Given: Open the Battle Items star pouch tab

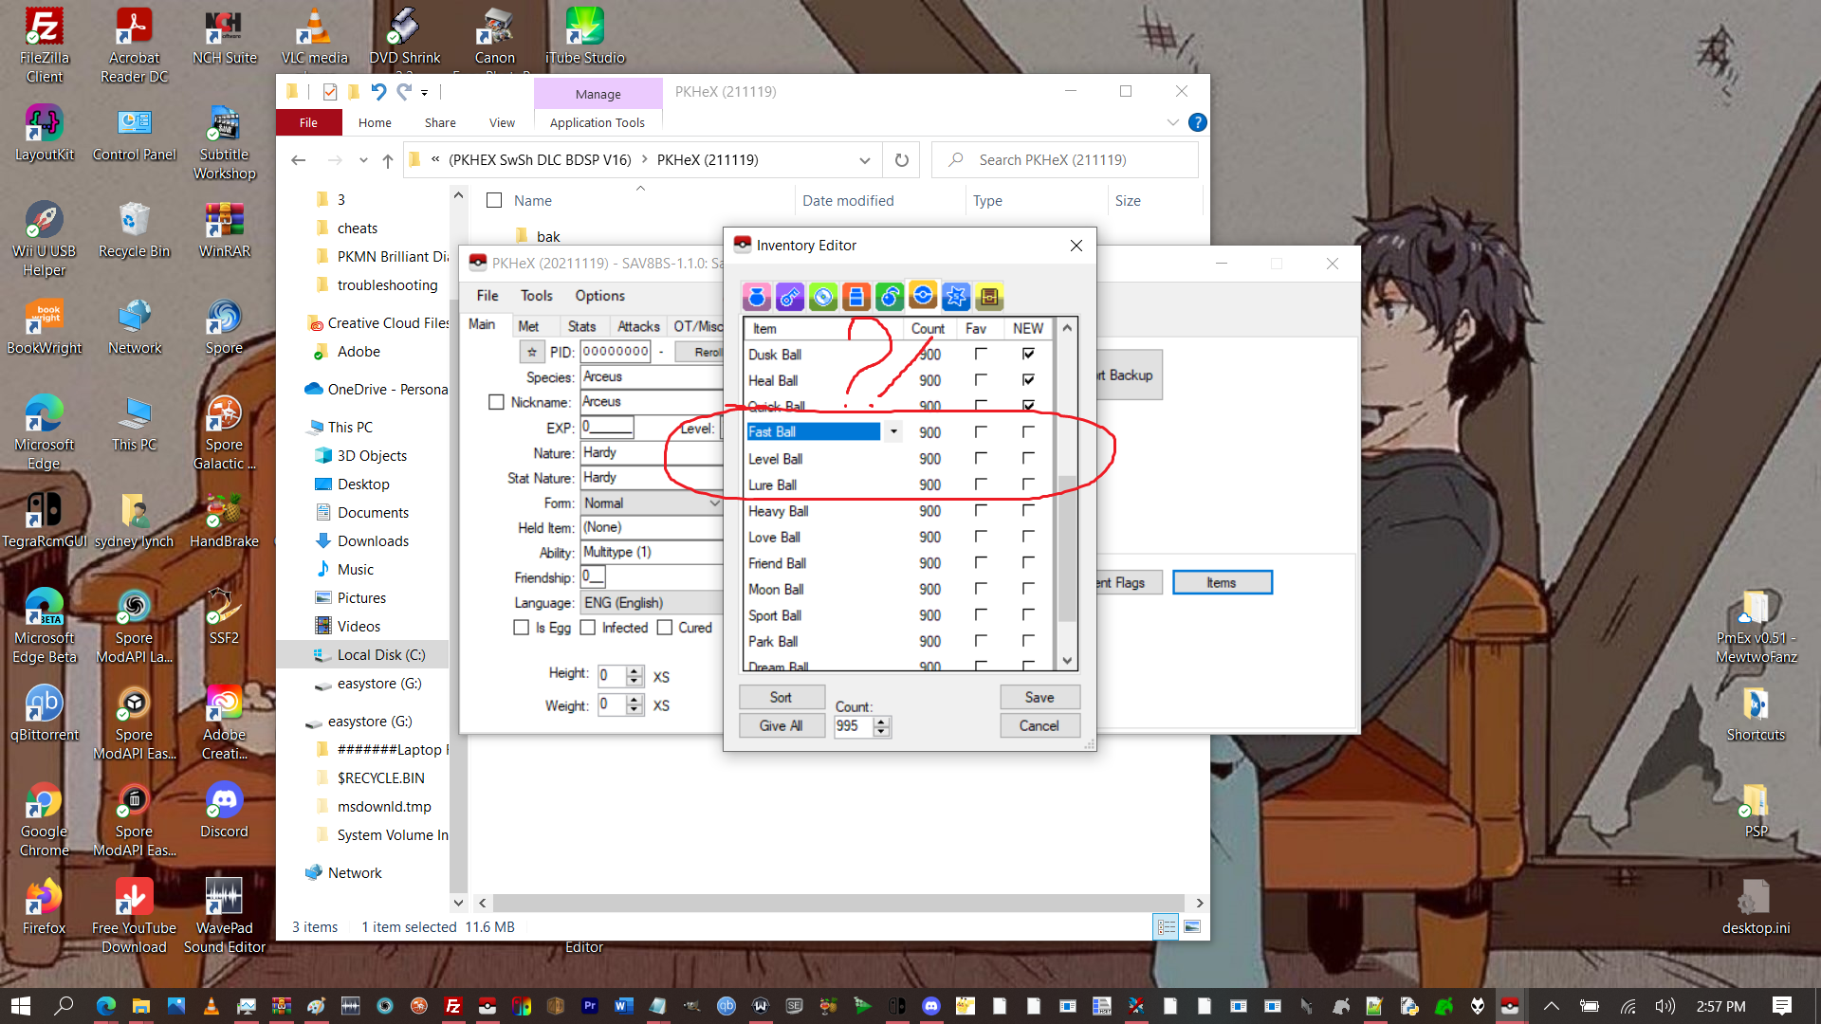Looking at the screenshot, I should pyautogui.click(x=956, y=297).
